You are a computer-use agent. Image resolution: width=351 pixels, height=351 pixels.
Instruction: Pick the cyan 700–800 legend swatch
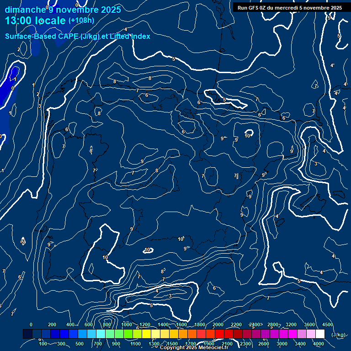101,334
